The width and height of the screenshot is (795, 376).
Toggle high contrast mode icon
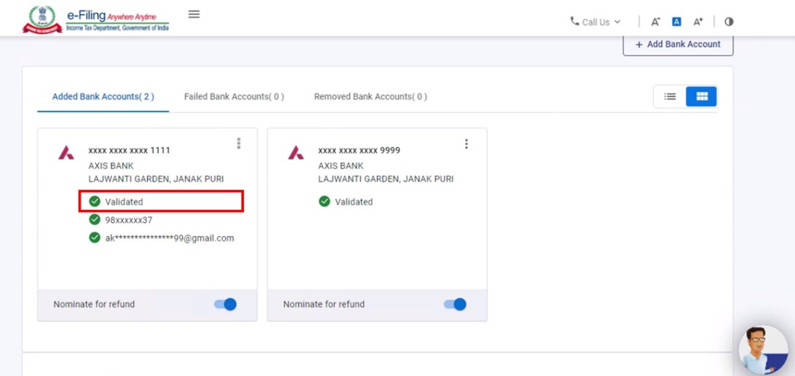tap(729, 22)
